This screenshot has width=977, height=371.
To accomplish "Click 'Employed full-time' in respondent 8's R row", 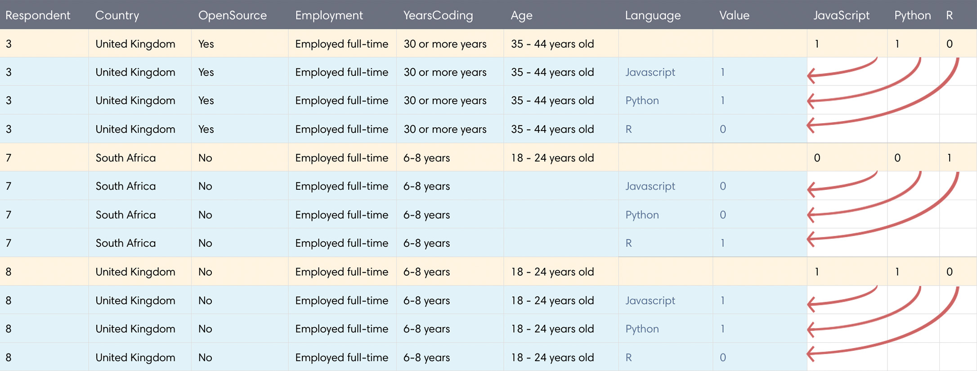I will click(x=341, y=358).
